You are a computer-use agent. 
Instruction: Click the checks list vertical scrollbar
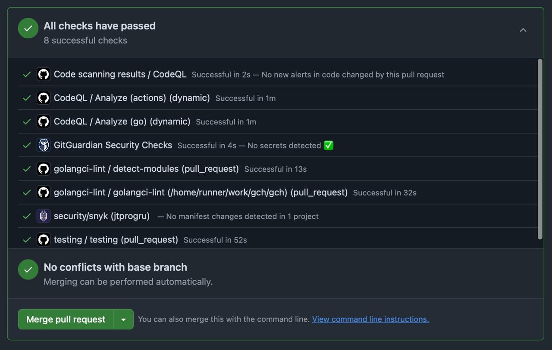540,149
